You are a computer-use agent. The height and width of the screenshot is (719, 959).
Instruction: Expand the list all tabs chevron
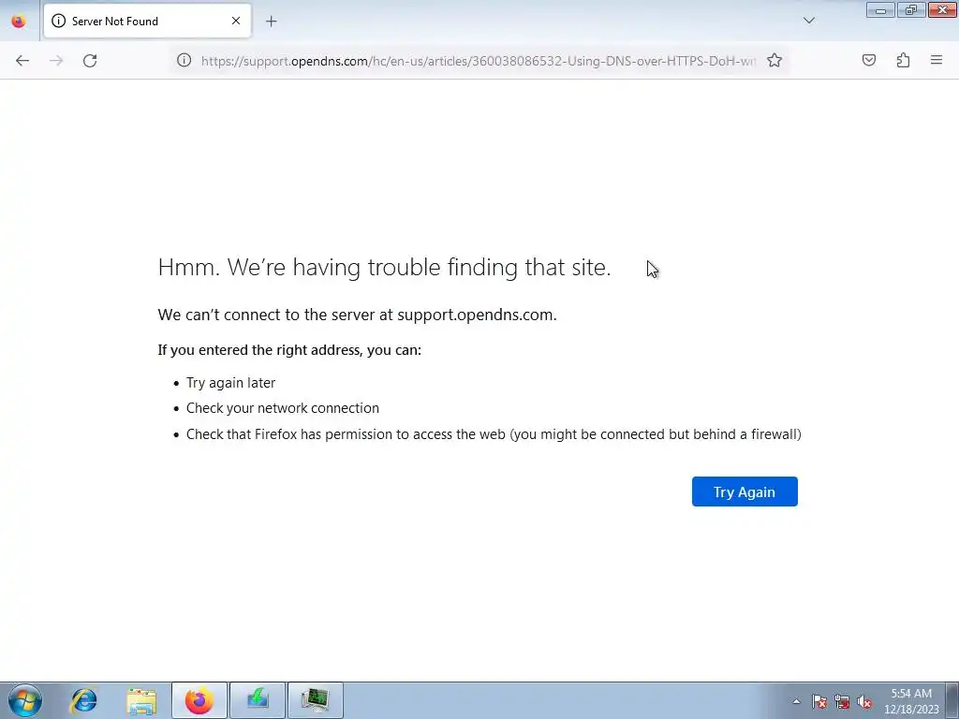pos(808,21)
